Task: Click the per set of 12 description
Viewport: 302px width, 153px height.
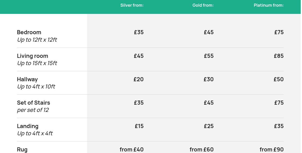Action: pos(33,110)
